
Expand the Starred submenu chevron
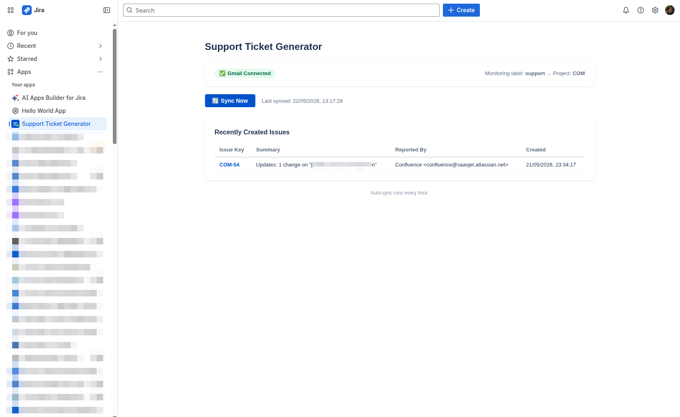[x=100, y=59]
